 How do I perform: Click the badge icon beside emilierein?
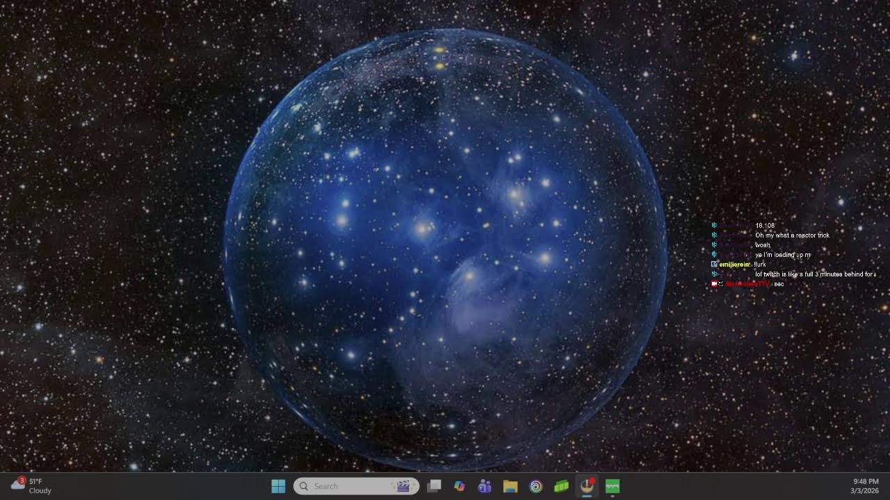[714, 265]
